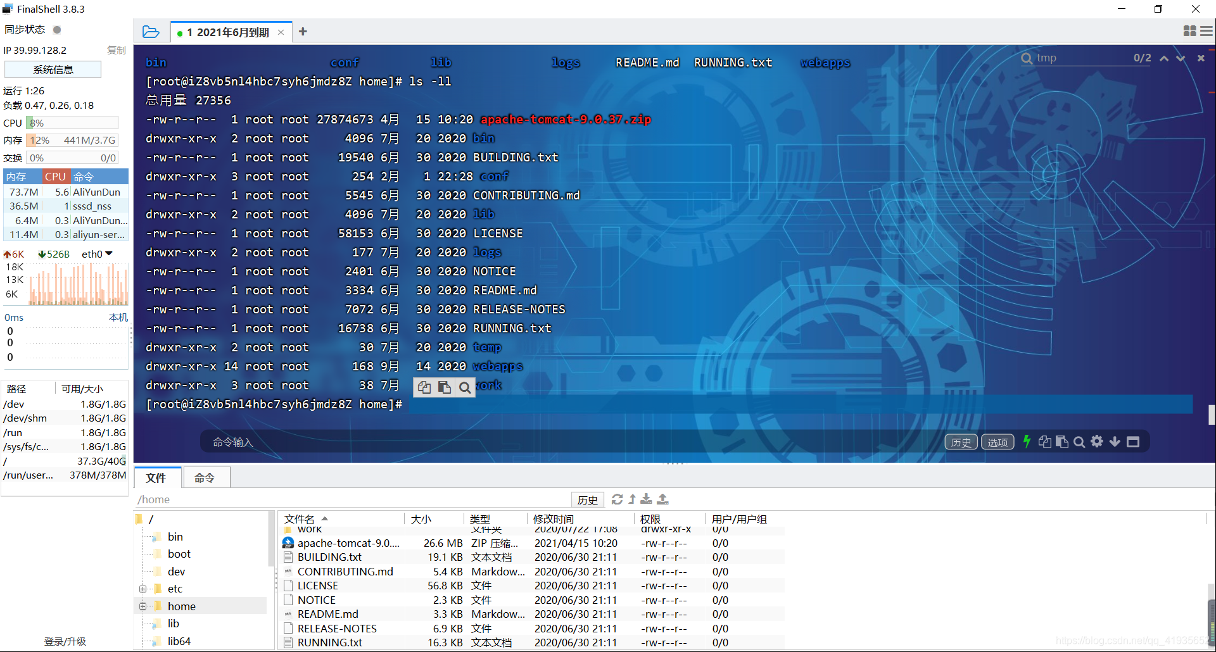Sort by 修改时间 column header

(x=580, y=519)
